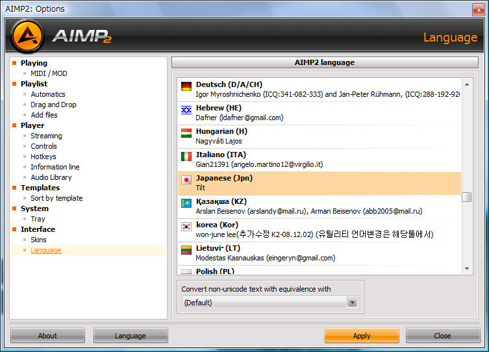Screen dimensions: 489x352
Task: Click the Japanese flag icon
Action: [x=186, y=180]
